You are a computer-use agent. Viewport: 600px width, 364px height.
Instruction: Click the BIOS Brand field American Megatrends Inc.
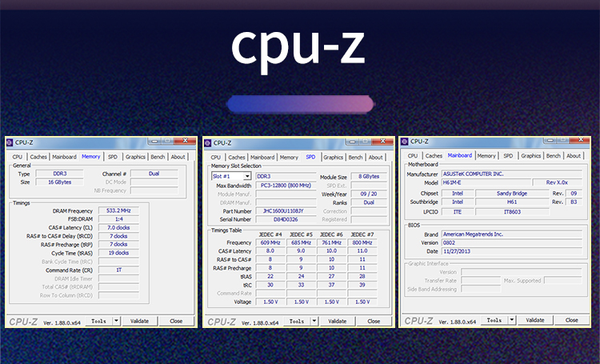pyautogui.click(x=512, y=234)
